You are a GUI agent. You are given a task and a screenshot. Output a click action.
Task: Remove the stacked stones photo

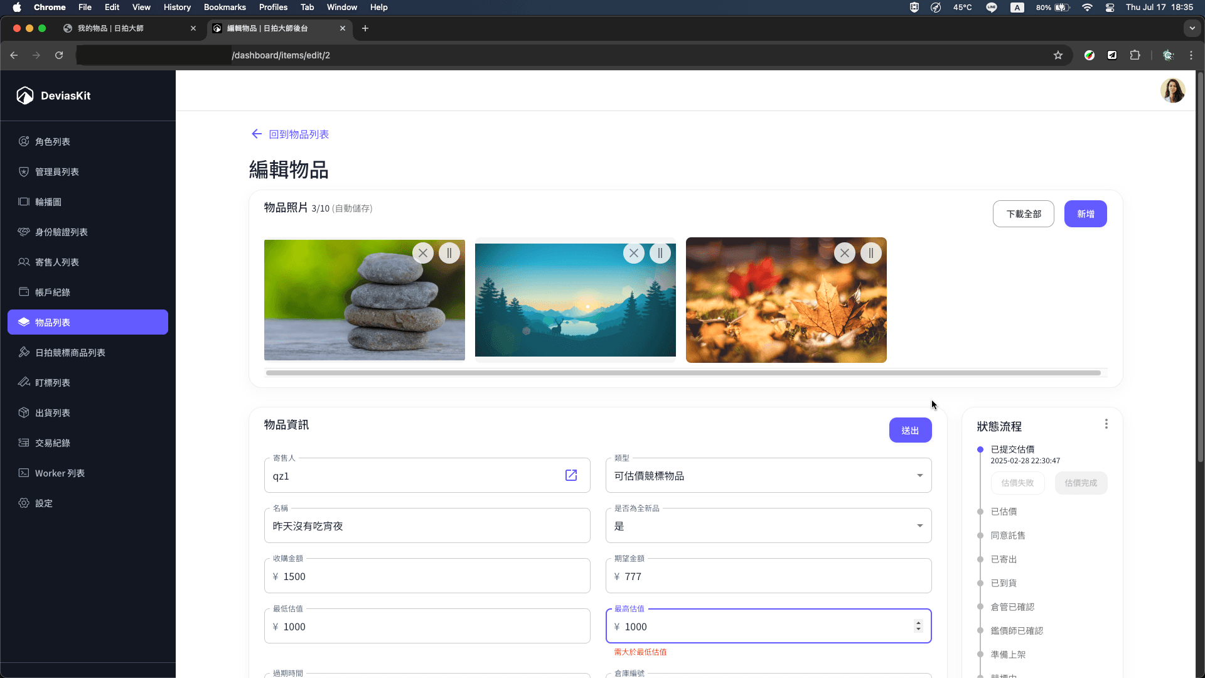point(423,253)
